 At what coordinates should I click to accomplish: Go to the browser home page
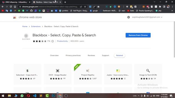tap(15, 7)
